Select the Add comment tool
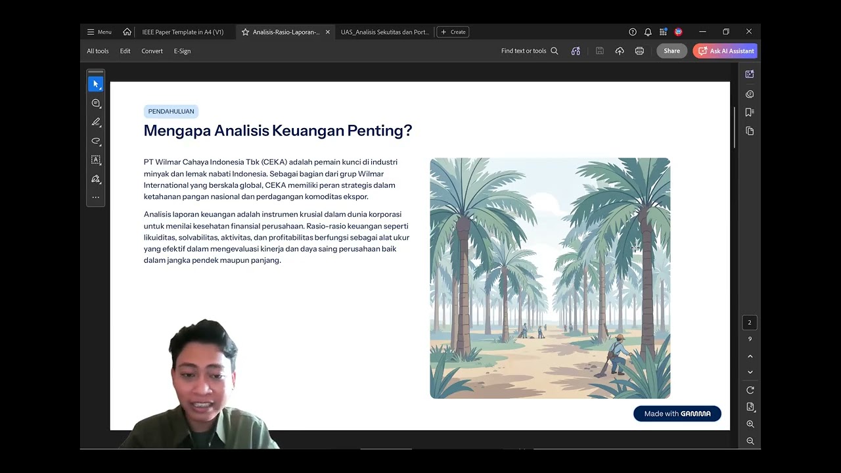The height and width of the screenshot is (473, 841). pyautogui.click(x=96, y=103)
